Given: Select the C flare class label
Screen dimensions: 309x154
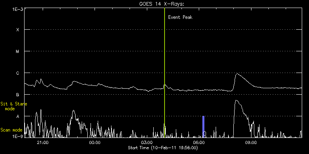Looking at the screenshot, I should [18, 73].
